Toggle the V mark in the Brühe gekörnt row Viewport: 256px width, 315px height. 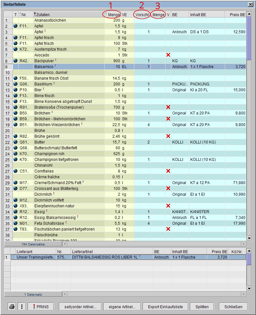pyautogui.click(x=168, y=136)
